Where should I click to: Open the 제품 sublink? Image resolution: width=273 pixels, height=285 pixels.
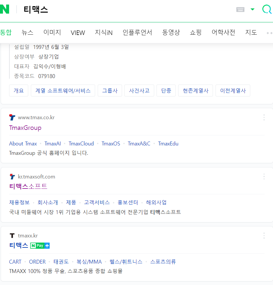71,202
